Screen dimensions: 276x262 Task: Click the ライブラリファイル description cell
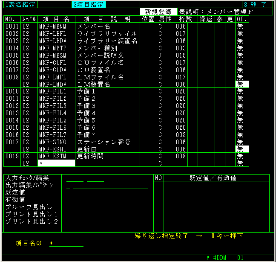pos(108,34)
